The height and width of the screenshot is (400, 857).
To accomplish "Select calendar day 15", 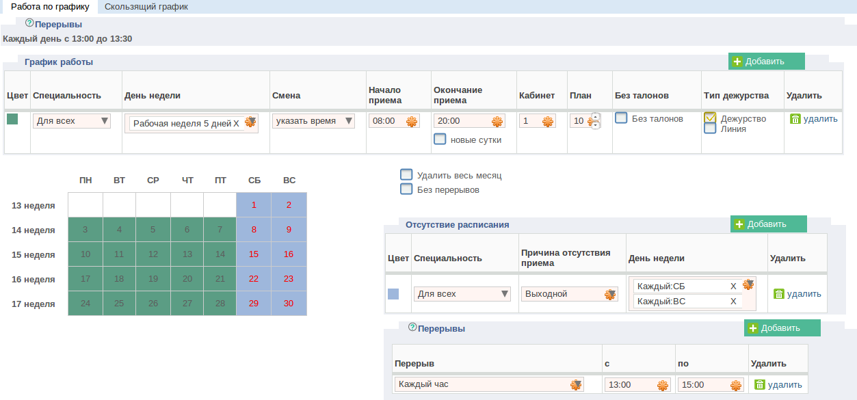I will (x=254, y=254).
